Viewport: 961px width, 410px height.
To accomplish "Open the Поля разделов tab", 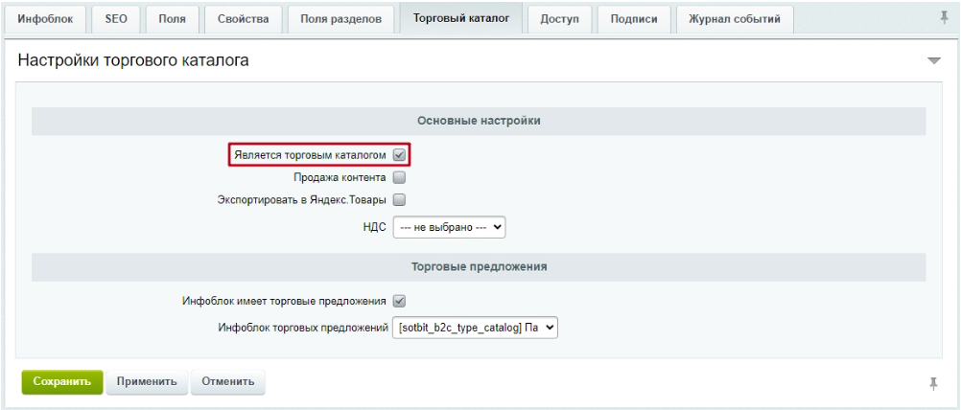I will pos(340,20).
